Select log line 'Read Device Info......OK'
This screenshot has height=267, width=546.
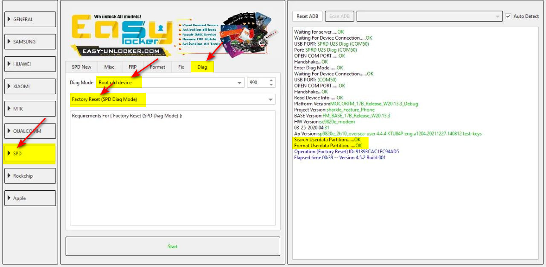click(319, 98)
